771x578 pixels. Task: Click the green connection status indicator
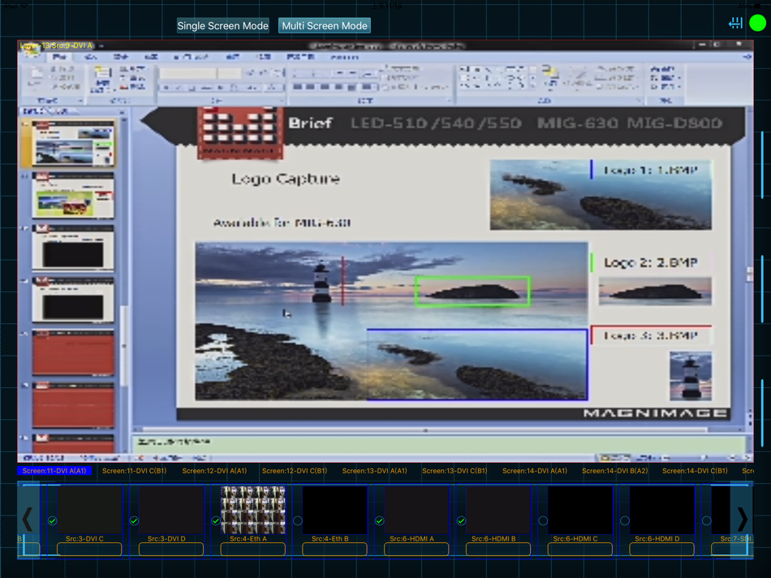point(757,24)
